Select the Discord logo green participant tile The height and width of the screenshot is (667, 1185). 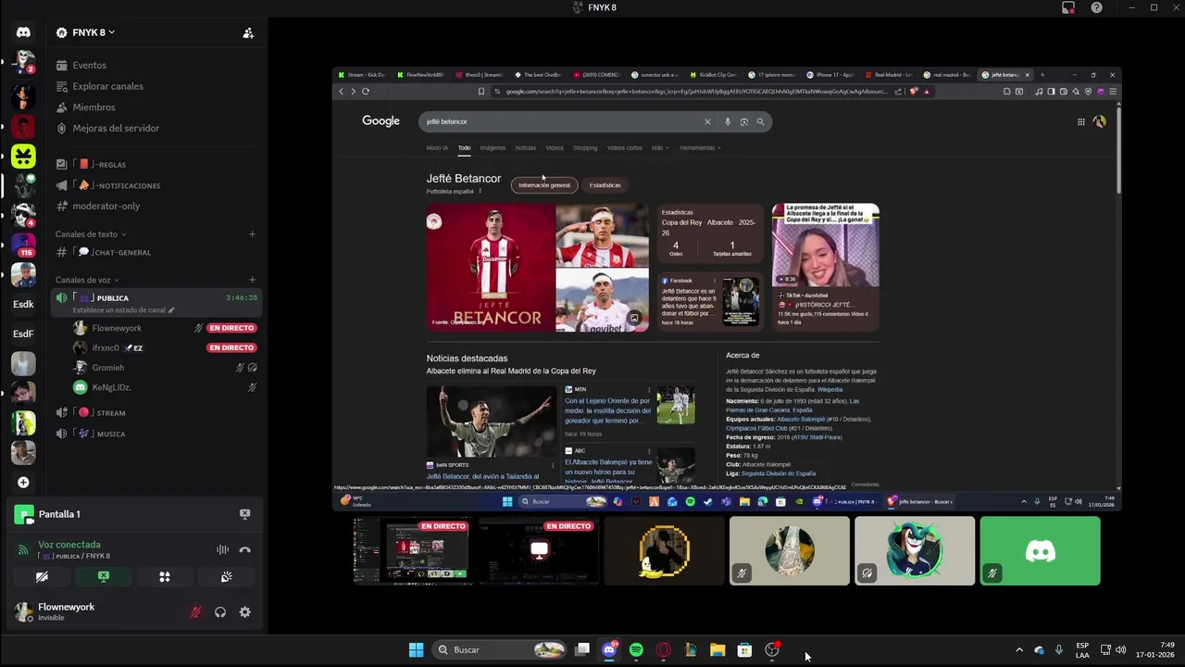1040,551
